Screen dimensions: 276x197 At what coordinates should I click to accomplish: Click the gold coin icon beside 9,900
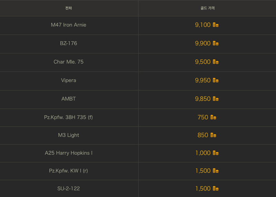tap(216, 43)
